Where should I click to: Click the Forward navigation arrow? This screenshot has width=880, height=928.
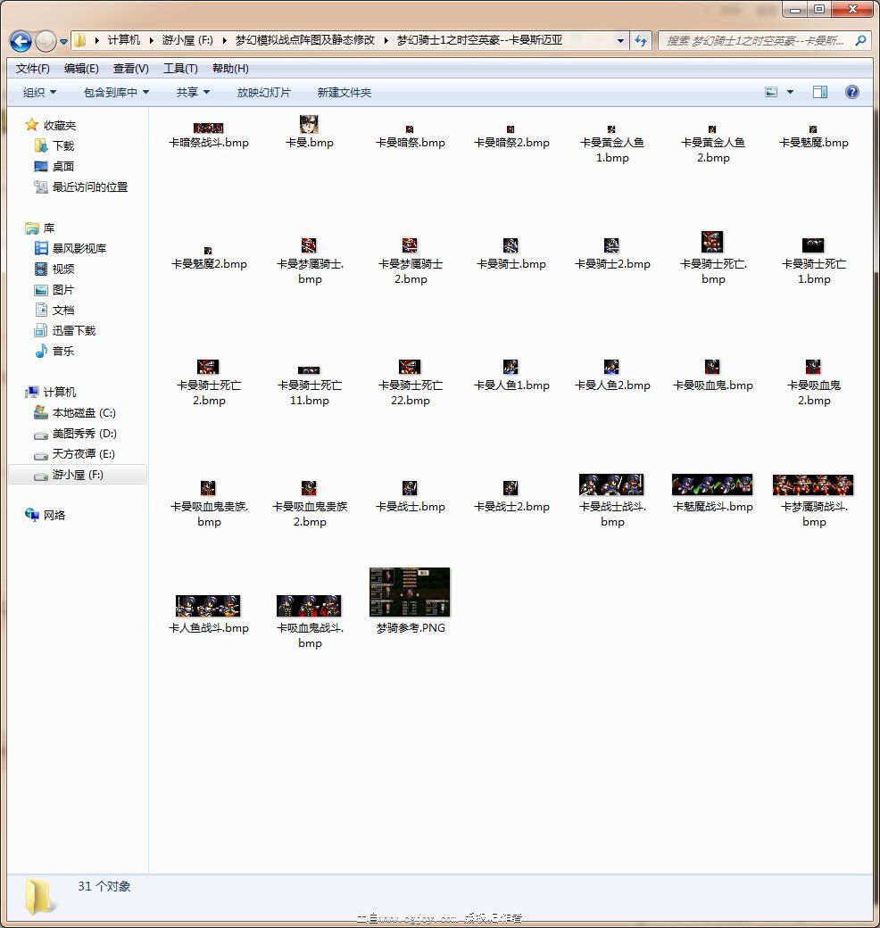tap(46, 41)
